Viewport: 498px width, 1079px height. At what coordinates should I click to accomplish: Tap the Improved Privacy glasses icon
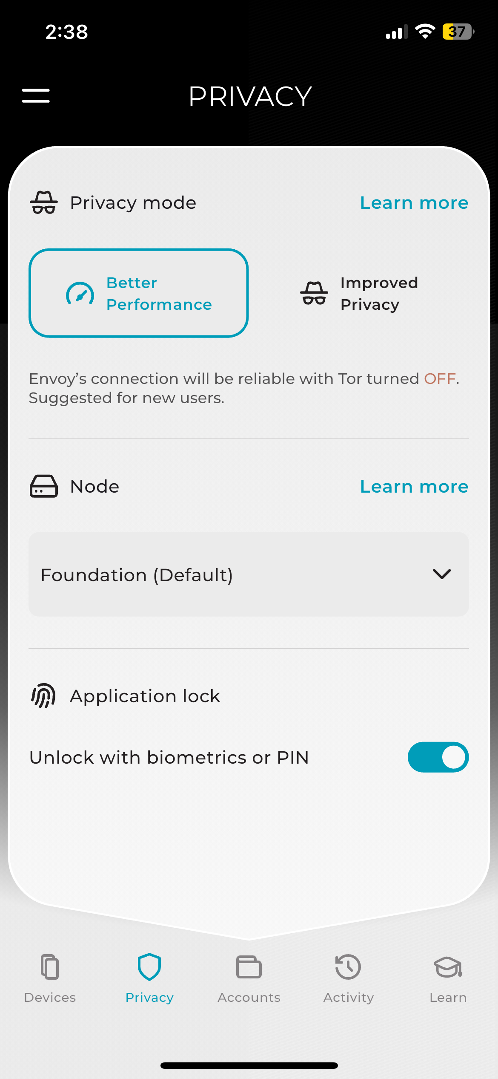click(x=314, y=293)
